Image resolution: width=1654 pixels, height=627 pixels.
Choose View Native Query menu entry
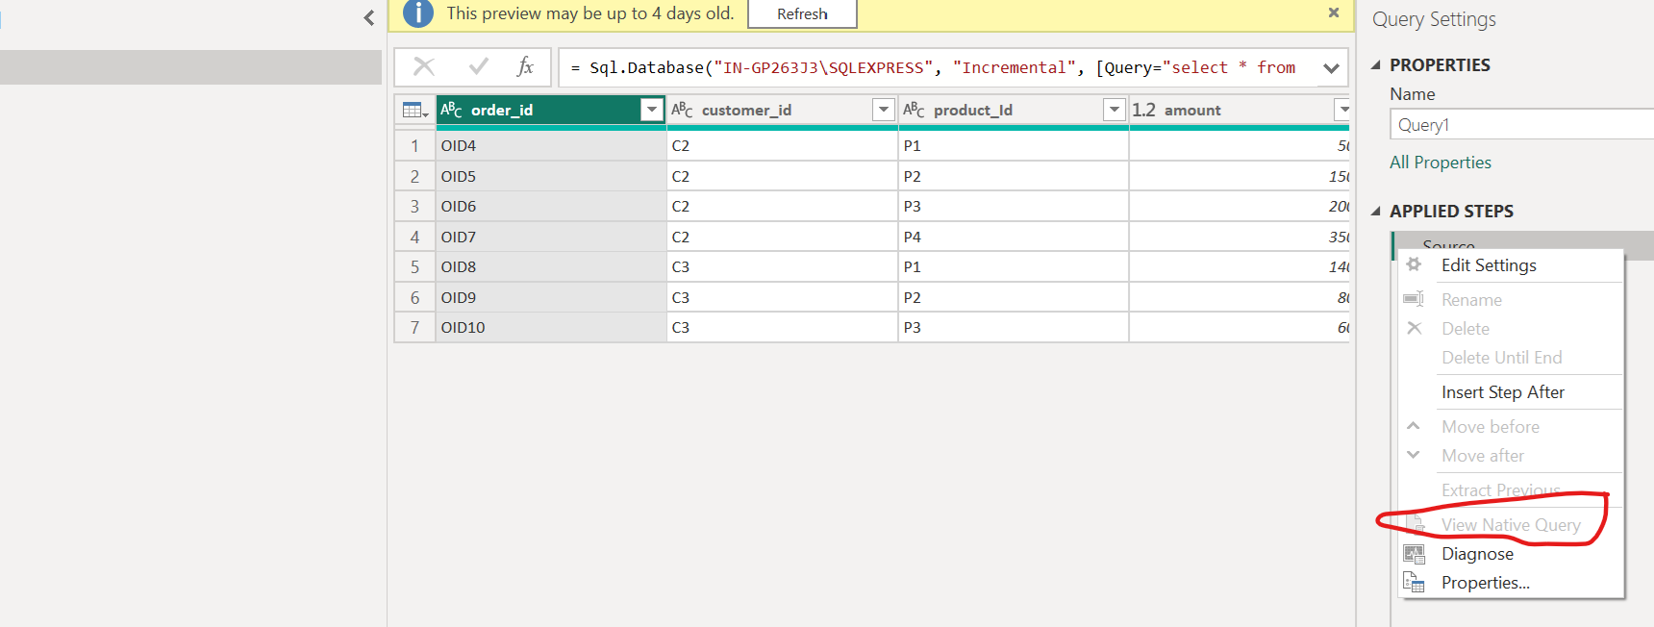tap(1511, 525)
